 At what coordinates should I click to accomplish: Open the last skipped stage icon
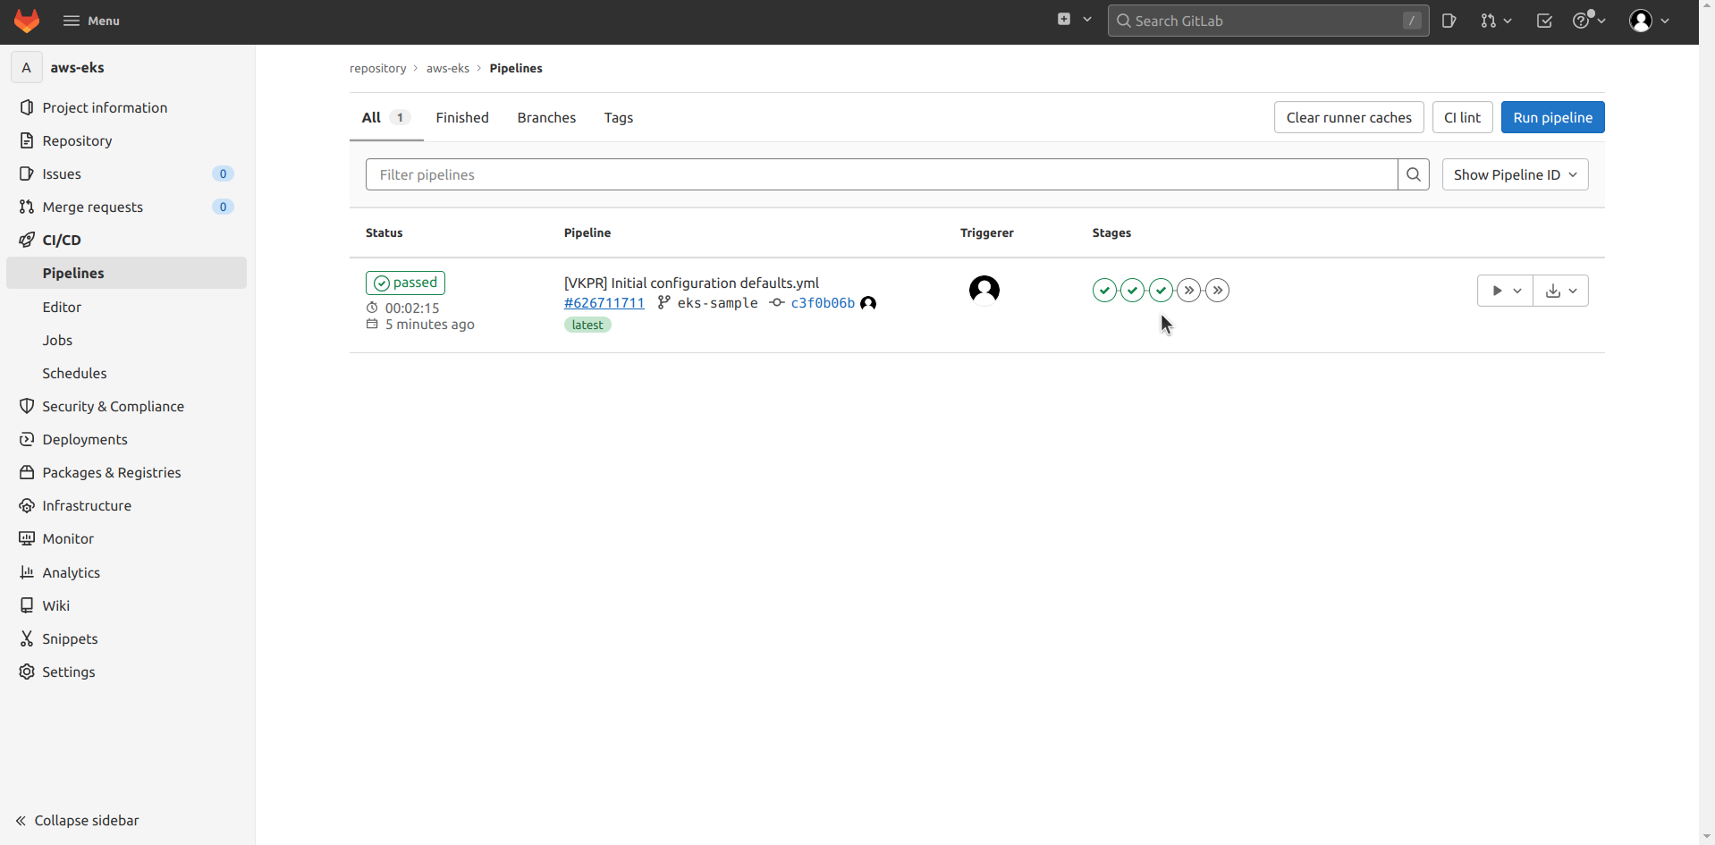click(1217, 291)
